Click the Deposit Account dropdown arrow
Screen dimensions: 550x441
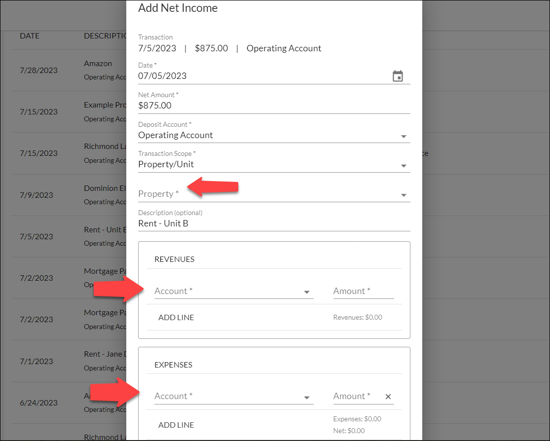404,137
